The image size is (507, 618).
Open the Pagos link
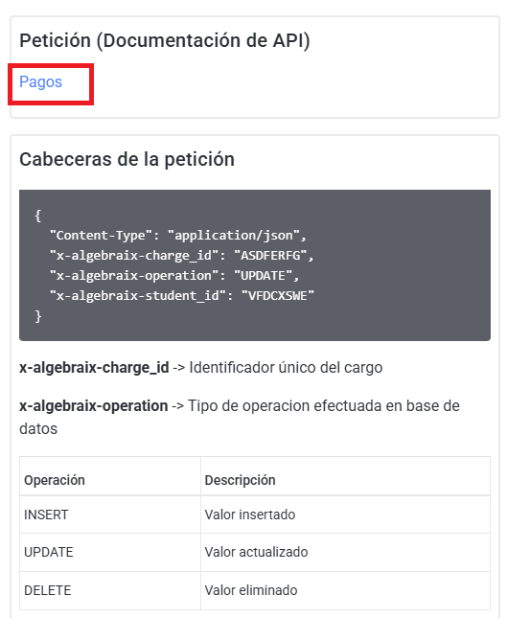[x=40, y=82]
